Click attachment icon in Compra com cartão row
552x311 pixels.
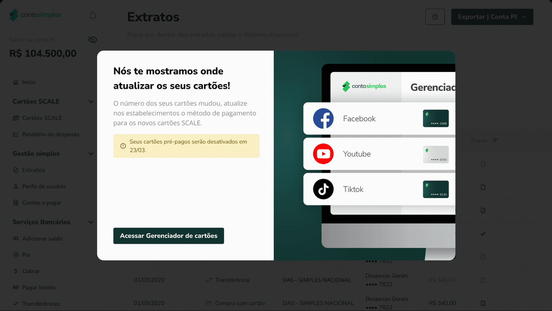pyautogui.click(x=483, y=304)
